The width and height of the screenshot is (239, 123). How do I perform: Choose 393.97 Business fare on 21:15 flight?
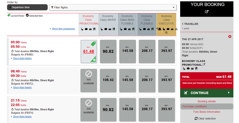point(166,109)
